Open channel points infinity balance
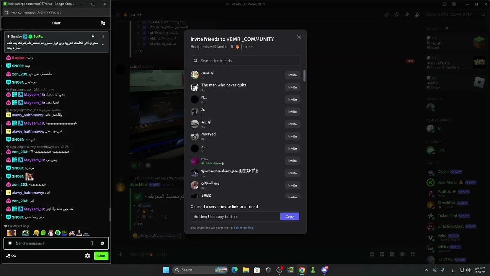490x276 pixels. [11, 256]
